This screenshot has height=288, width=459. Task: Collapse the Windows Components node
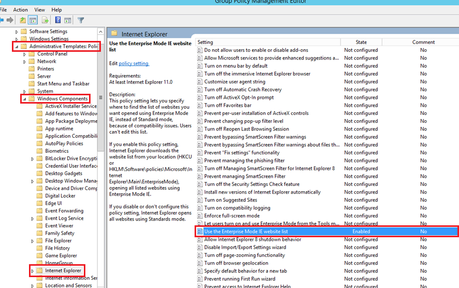25,99
